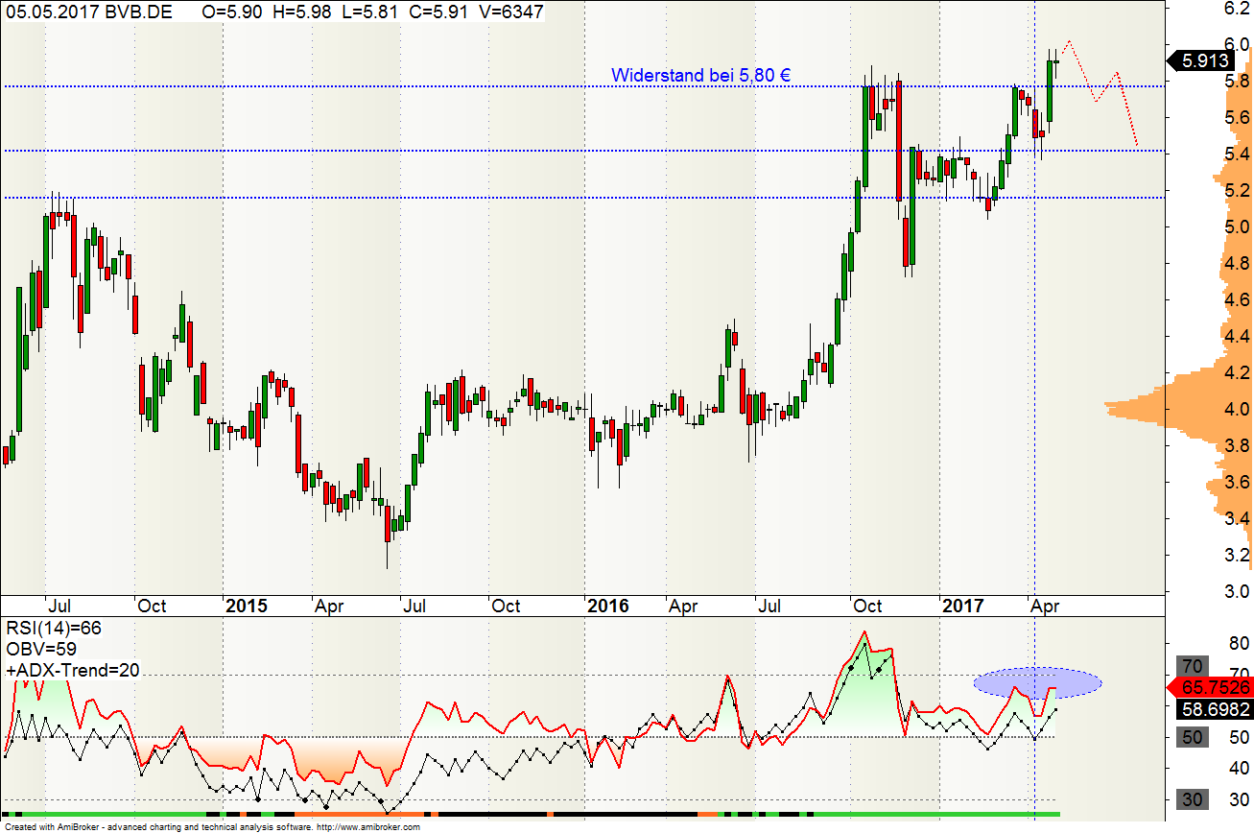Click the 5.4 price axis label
Screen dimensions: 1254x833
(1237, 154)
